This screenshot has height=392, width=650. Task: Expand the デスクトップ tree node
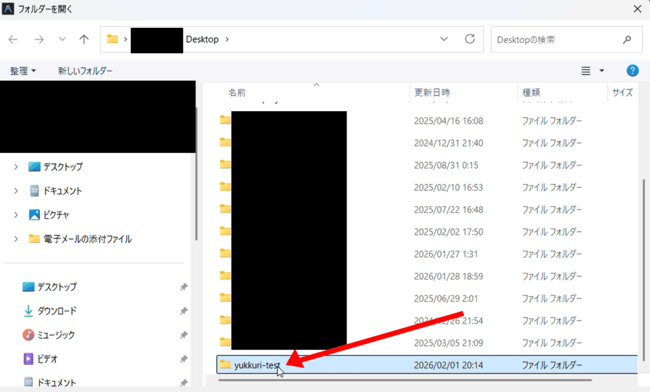[x=16, y=167]
